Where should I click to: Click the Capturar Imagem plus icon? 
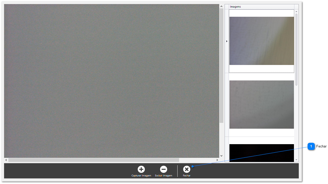141,169
